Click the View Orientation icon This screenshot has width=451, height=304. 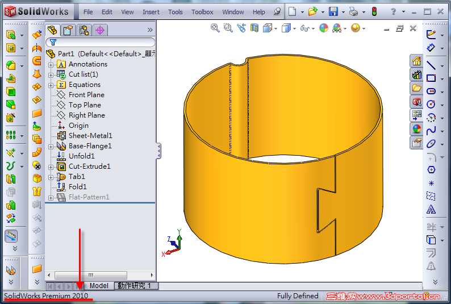(x=268, y=28)
